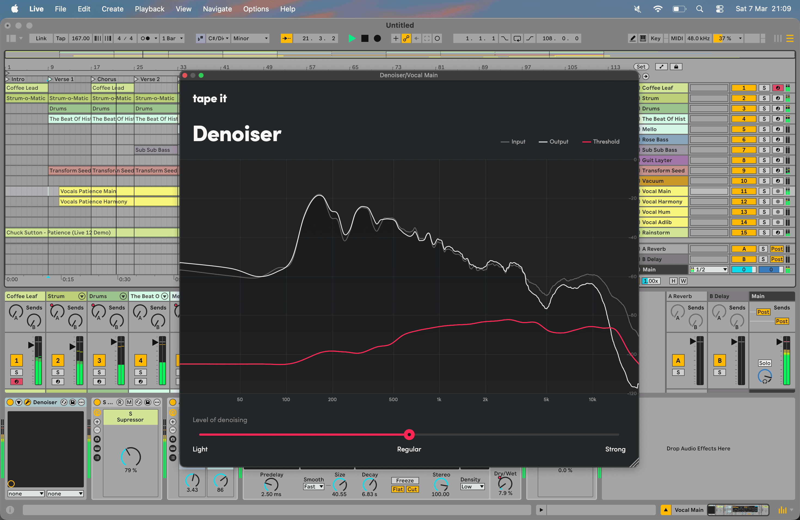Image resolution: width=800 pixels, height=520 pixels.
Task: Open the Minor scale dropdown
Action: click(250, 38)
